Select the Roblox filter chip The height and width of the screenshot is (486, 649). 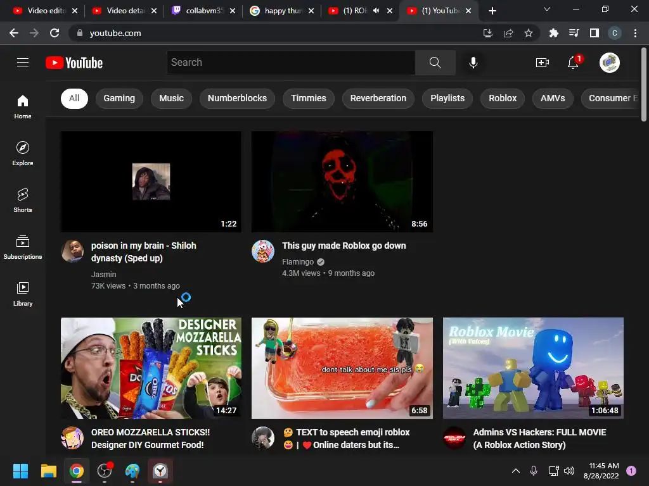pos(503,98)
